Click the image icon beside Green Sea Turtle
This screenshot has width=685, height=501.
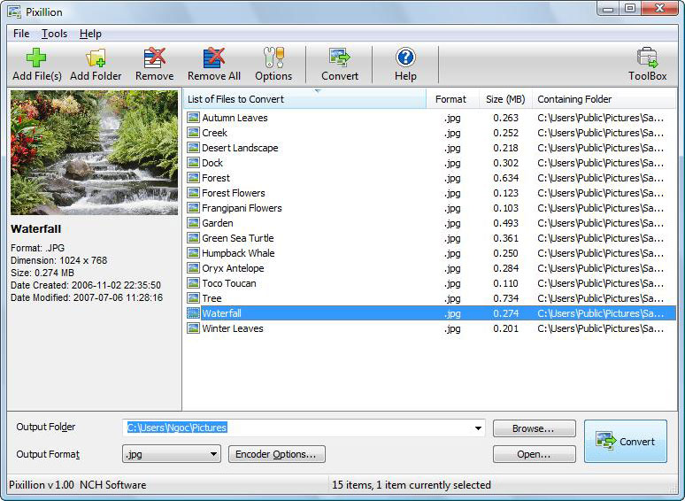[x=193, y=237]
